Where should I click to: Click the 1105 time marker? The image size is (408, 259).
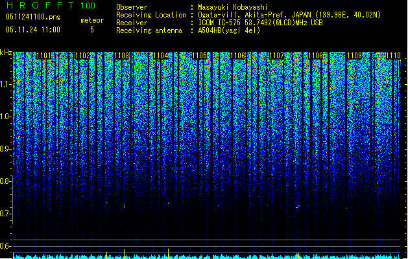pos(199,56)
